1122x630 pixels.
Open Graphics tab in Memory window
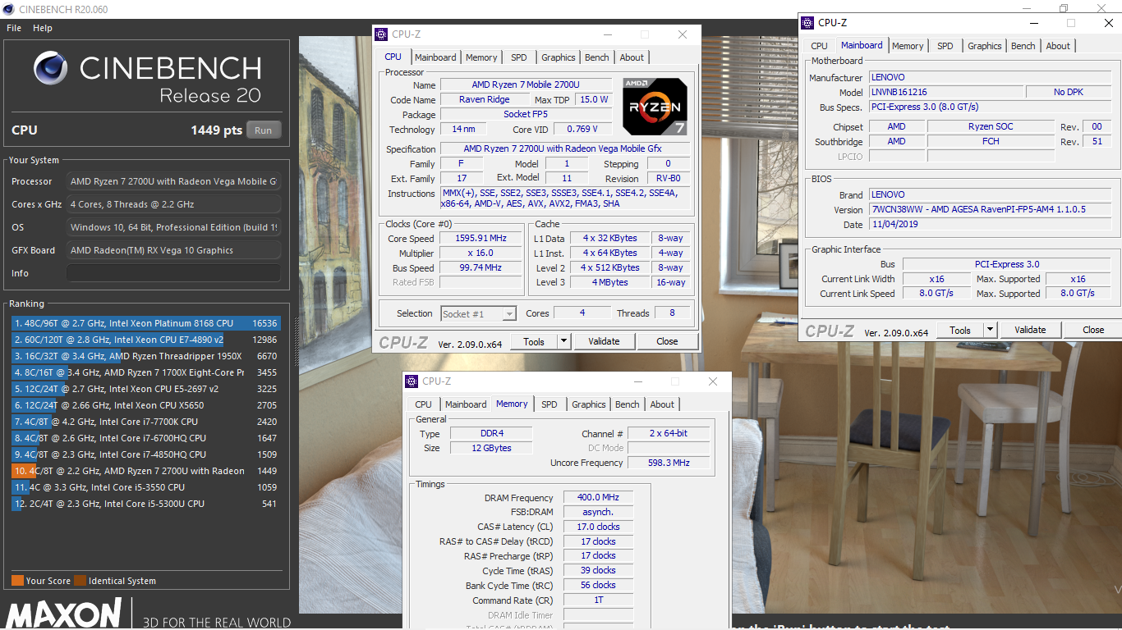pyautogui.click(x=589, y=404)
